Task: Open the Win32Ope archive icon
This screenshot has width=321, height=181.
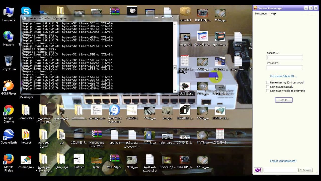Action: pos(115,161)
